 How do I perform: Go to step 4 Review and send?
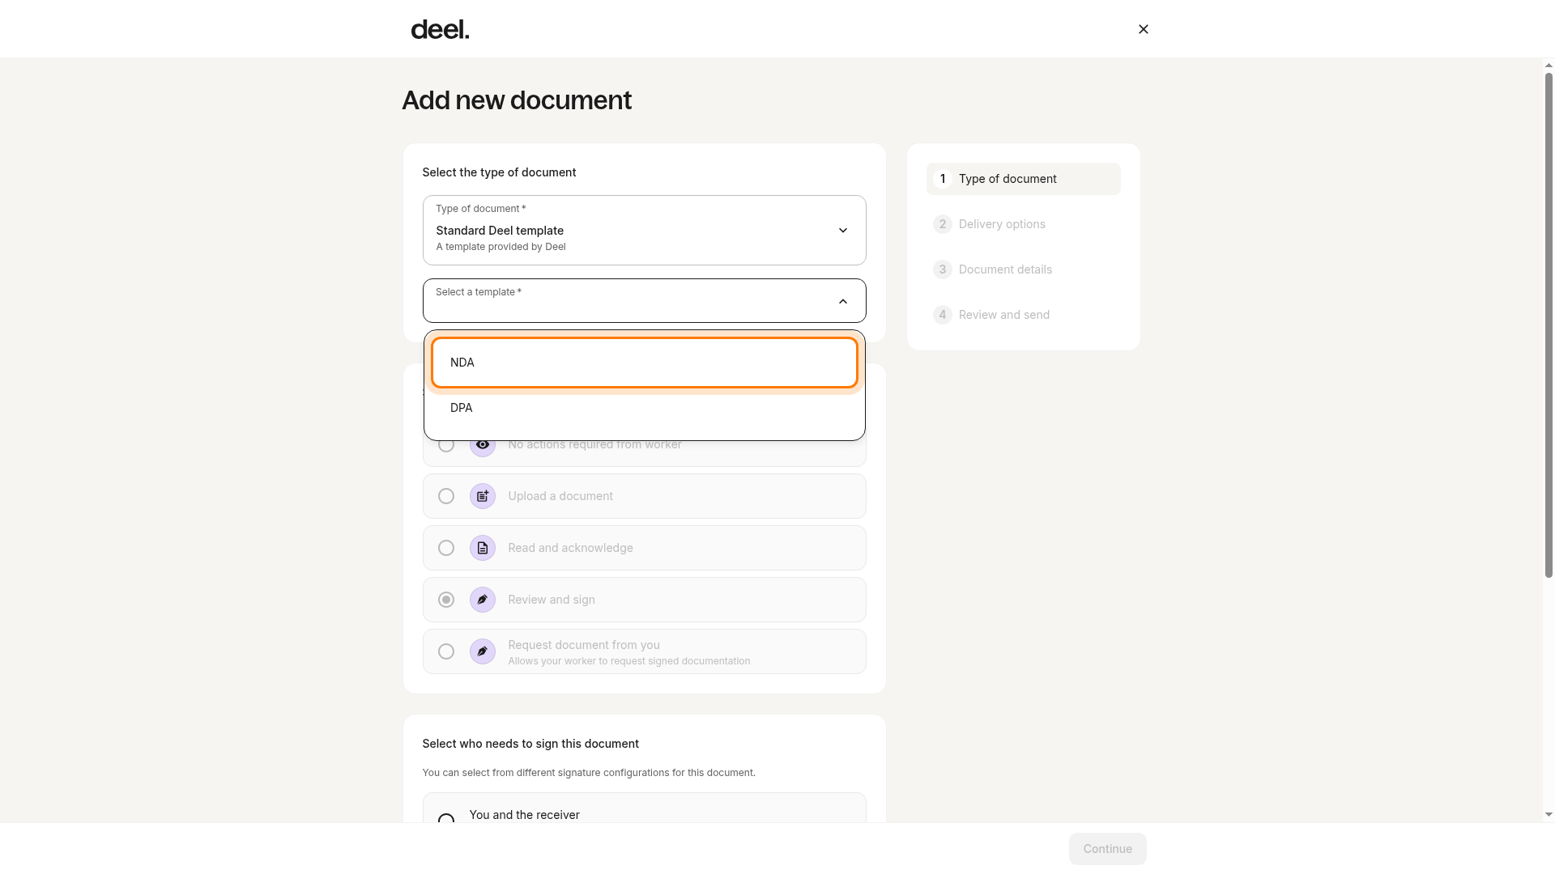pyautogui.click(x=1023, y=315)
